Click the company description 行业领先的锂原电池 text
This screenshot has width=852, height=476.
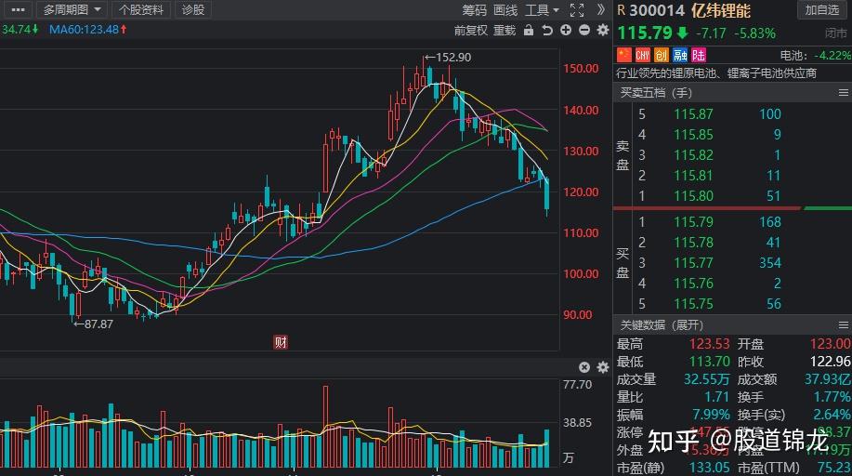(716, 73)
